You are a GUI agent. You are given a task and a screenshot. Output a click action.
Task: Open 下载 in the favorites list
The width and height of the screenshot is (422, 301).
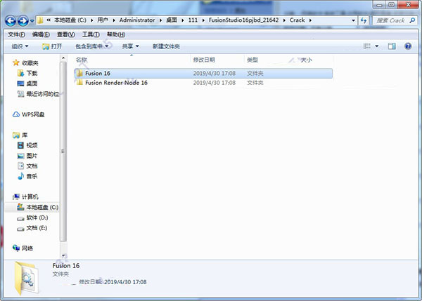click(27, 73)
